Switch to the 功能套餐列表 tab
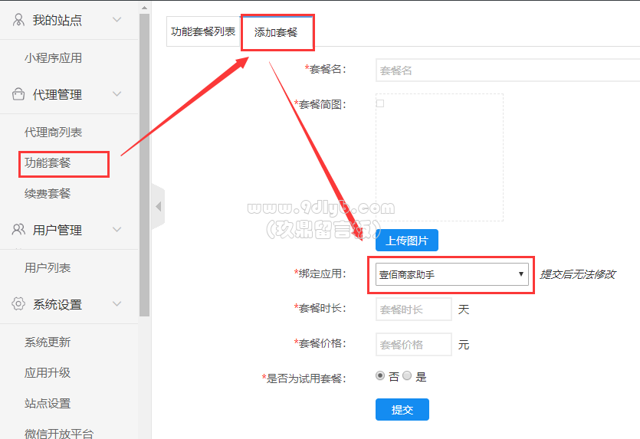 click(203, 31)
